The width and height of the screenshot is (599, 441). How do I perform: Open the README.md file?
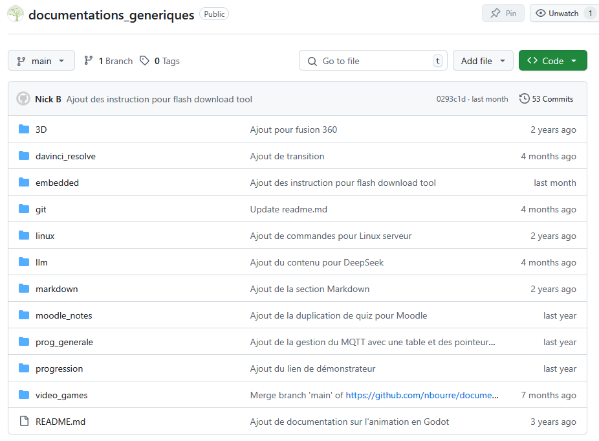(x=60, y=422)
